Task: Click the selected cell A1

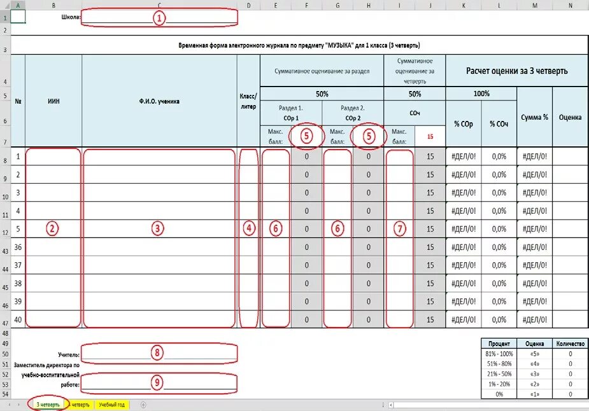Action: (x=18, y=17)
